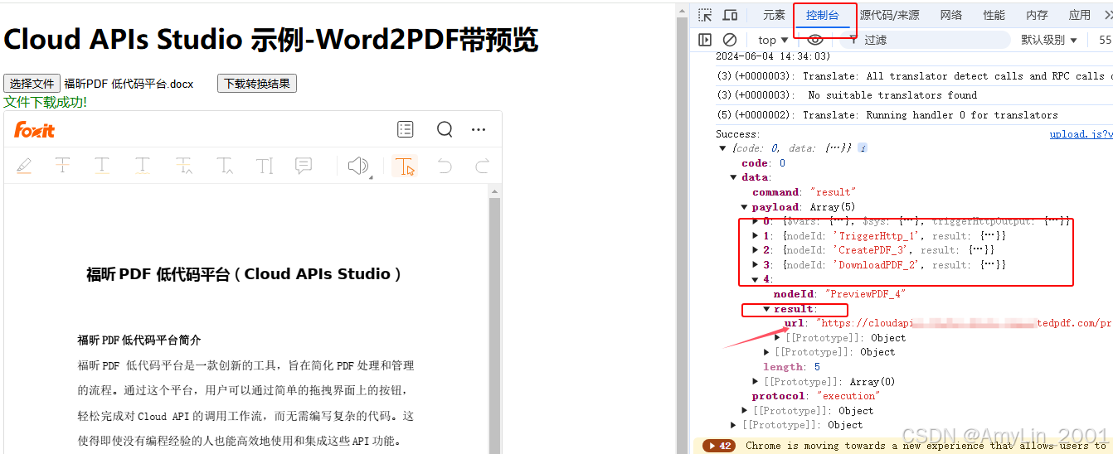Switch to the 性能 tab
Image resolution: width=1113 pixels, height=454 pixels.
(x=994, y=15)
